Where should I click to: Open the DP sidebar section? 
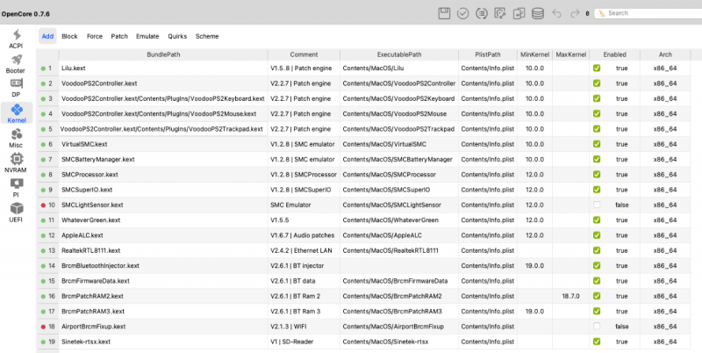point(16,88)
